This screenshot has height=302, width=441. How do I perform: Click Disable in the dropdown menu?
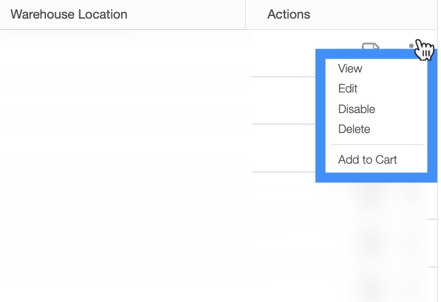(x=356, y=109)
